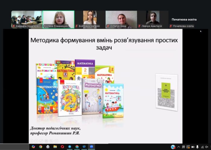Click the printer icon in the taskbar
The image size is (211, 150).
(48, 147)
